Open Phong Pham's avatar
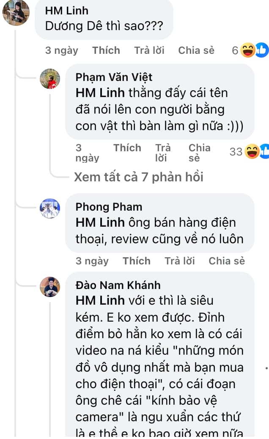The height and width of the screenshot is (439, 269). [x=50, y=208]
